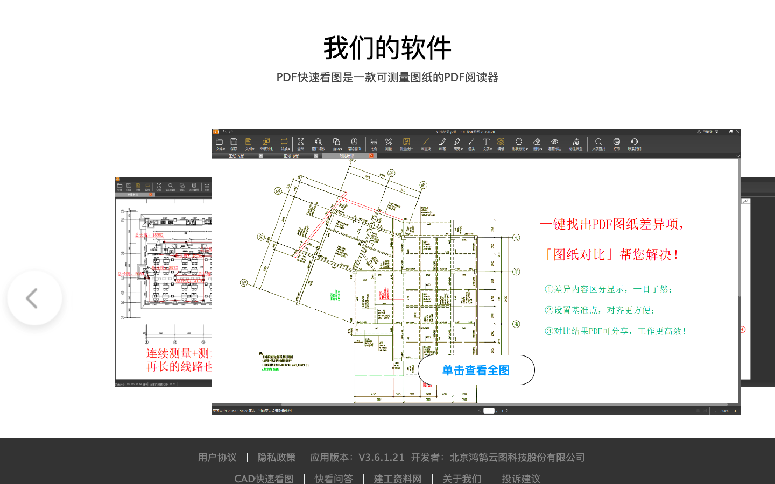The height and width of the screenshot is (484, 775).
Task: Click the 打印 print icon
Action: tap(617, 143)
